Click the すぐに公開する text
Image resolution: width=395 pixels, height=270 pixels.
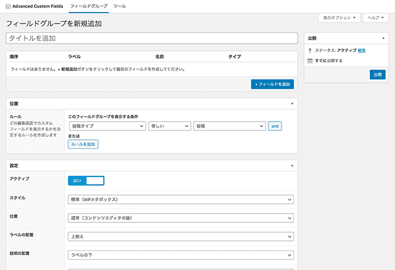pos(329,61)
